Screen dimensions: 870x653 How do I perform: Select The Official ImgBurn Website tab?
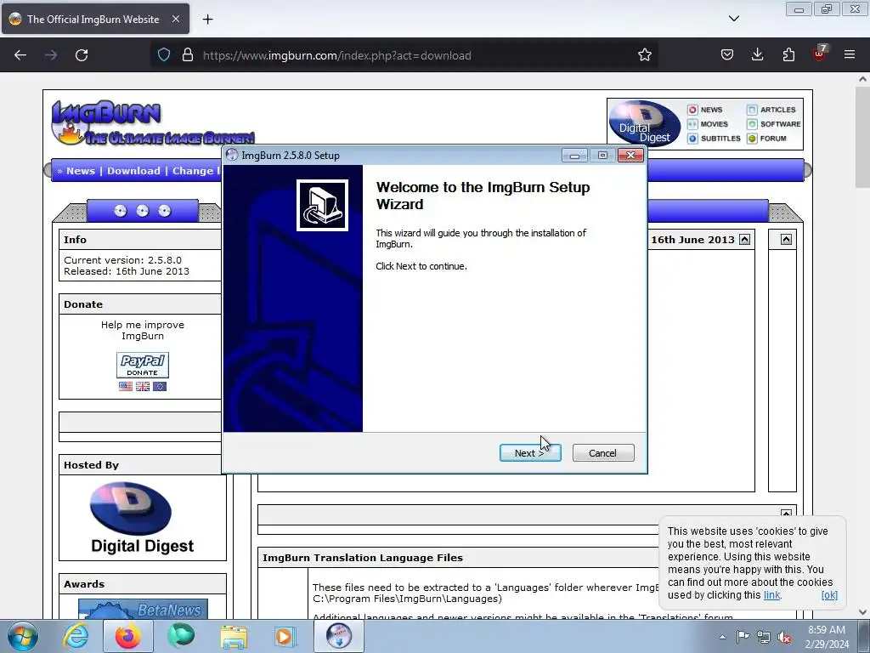pos(95,19)
